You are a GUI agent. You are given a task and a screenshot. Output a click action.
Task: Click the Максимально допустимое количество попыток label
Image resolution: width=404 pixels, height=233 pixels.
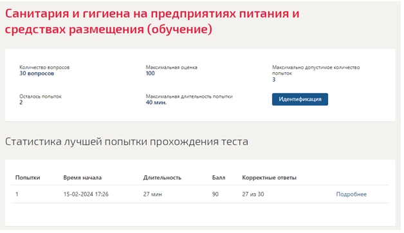coord(316,70)
